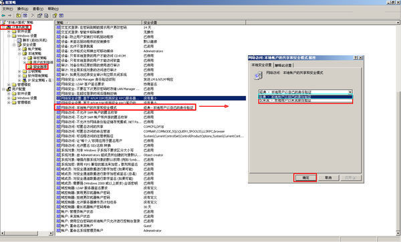Expand the 软件设置 node under 计算机配置
Viewport: 401px width, 242px height.
click(x=9, y=31)
